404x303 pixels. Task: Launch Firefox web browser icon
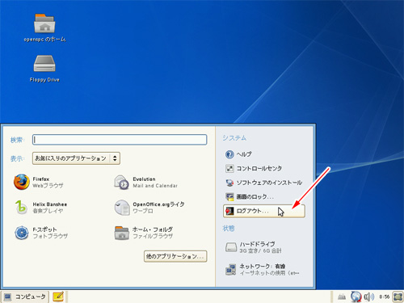22,182
